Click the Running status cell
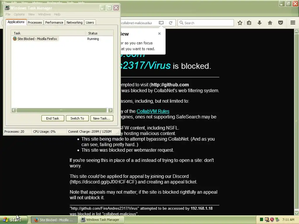 pyautogui.click(x=93, y=39)
